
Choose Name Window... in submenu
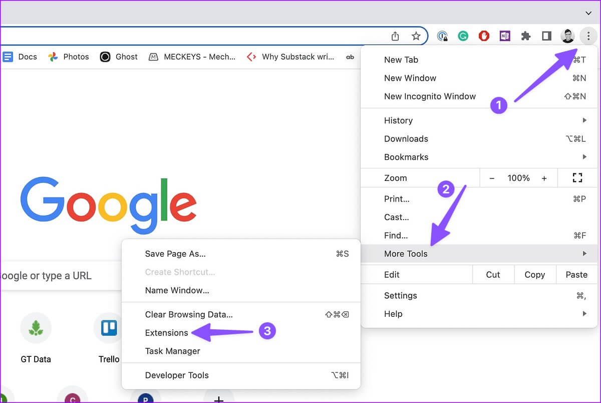tap(241, 290)
